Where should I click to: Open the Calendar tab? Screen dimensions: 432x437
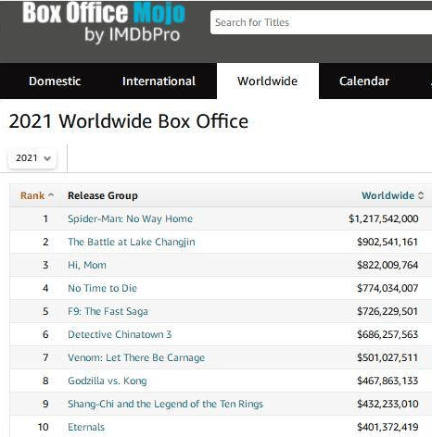coord(364,81)
